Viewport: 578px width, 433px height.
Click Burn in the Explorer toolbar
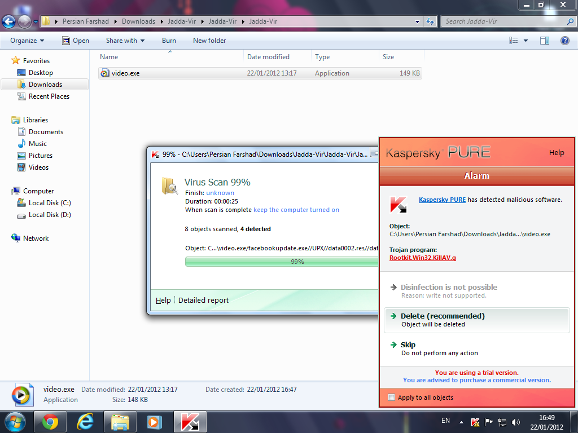click(x=169, y=41)
